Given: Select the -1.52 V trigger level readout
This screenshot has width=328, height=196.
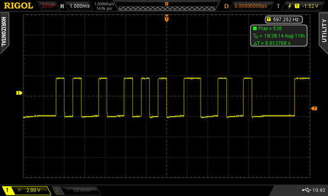Looking at the screenshot, I should tap(311, 6).
